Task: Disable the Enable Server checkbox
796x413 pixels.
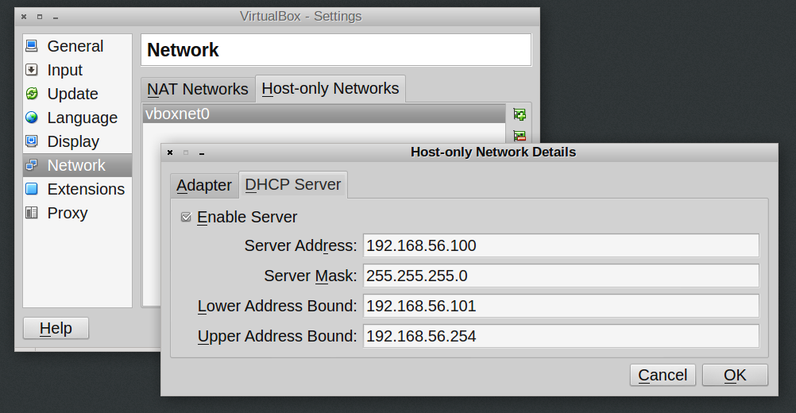Action: pos(186,217)
